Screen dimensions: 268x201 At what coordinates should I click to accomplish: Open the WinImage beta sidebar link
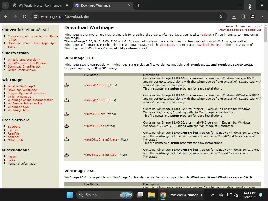point(18,110)
